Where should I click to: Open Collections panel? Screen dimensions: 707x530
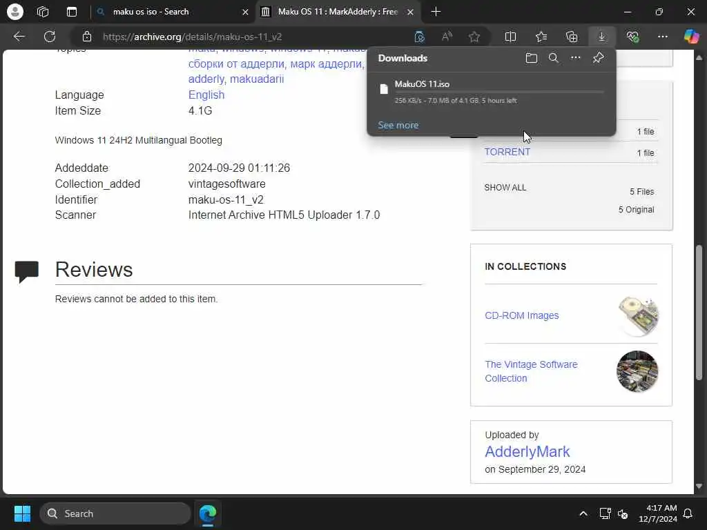(572, 37)
